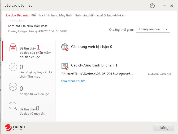This screenshot has width=178, height=134.
Task: Click the blocked programs skull icon
Action: pyautogui.click(x=65, y=66)
